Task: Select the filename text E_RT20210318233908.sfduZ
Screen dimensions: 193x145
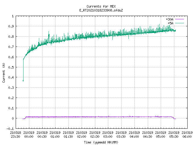Action: coord(101,10)
